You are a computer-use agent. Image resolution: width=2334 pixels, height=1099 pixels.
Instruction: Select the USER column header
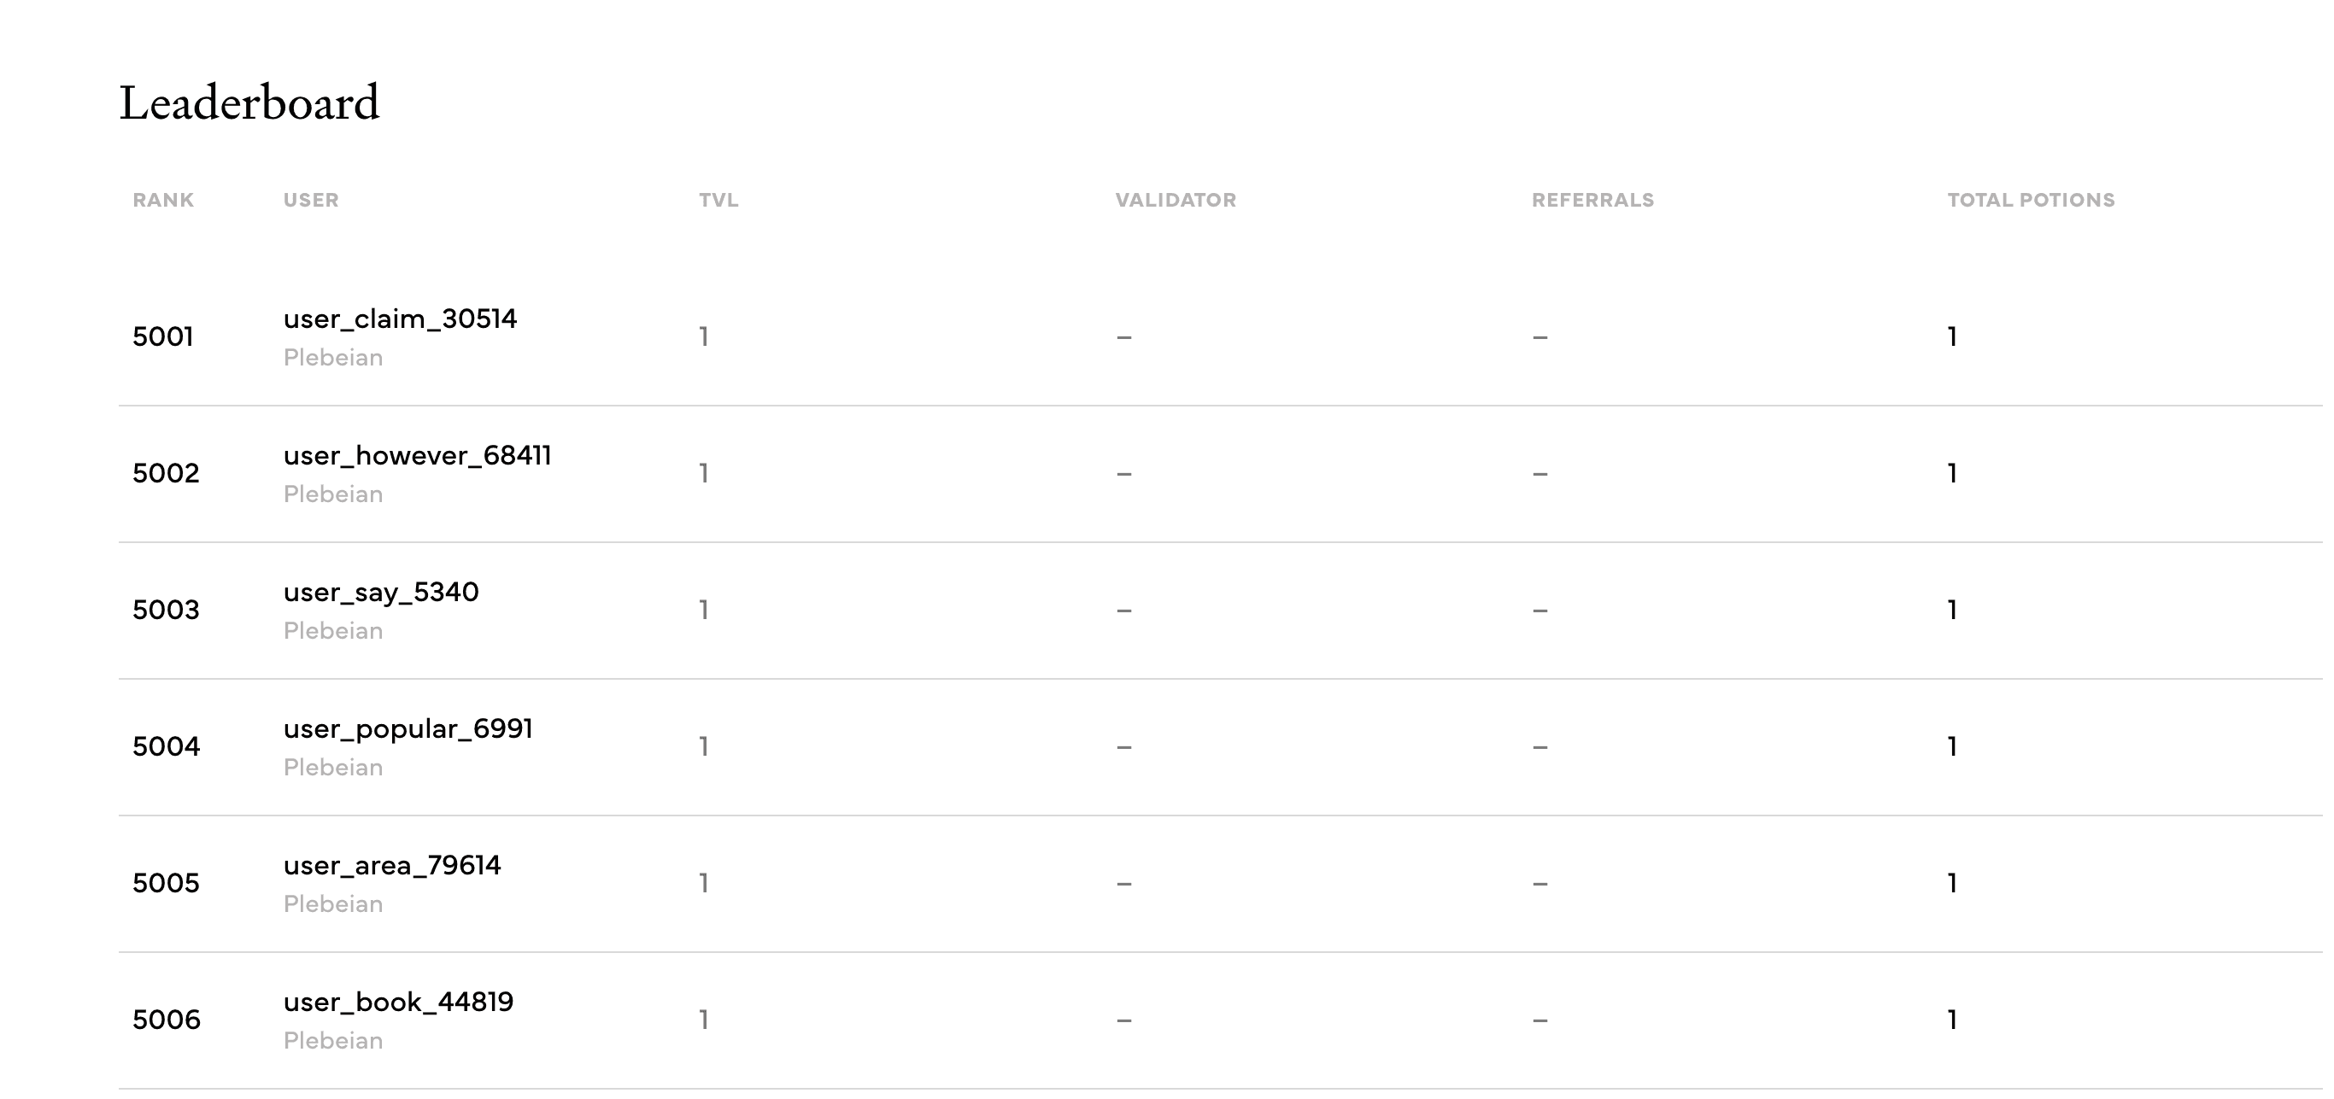311,200
